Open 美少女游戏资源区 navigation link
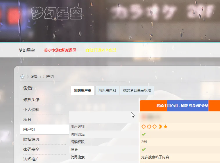220x163 pixels. pos(60,50)
